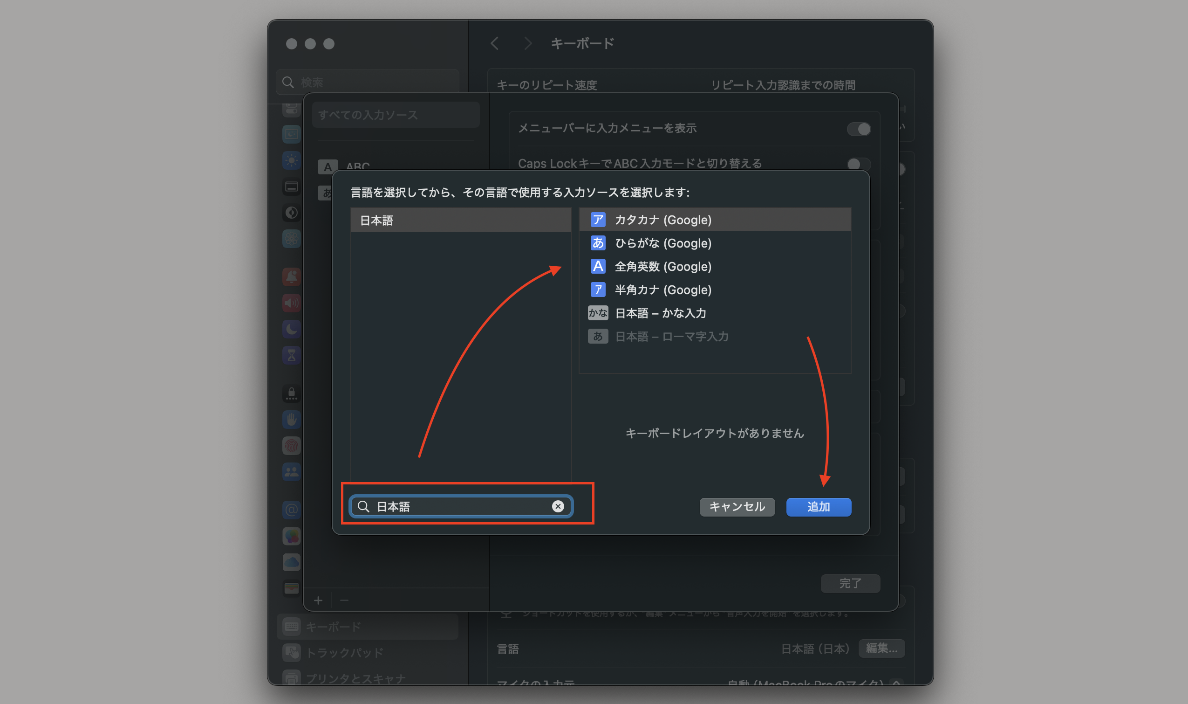Select プリンタとスキャナ in sidebar
This screenshot has width=1188, height=704.
368,678
